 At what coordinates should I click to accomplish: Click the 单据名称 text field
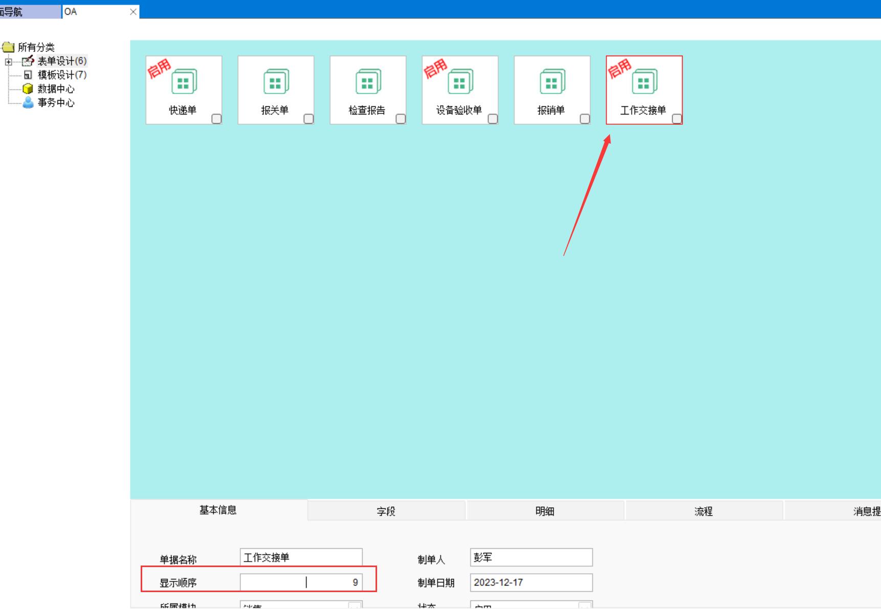click(x=301, y=557)
